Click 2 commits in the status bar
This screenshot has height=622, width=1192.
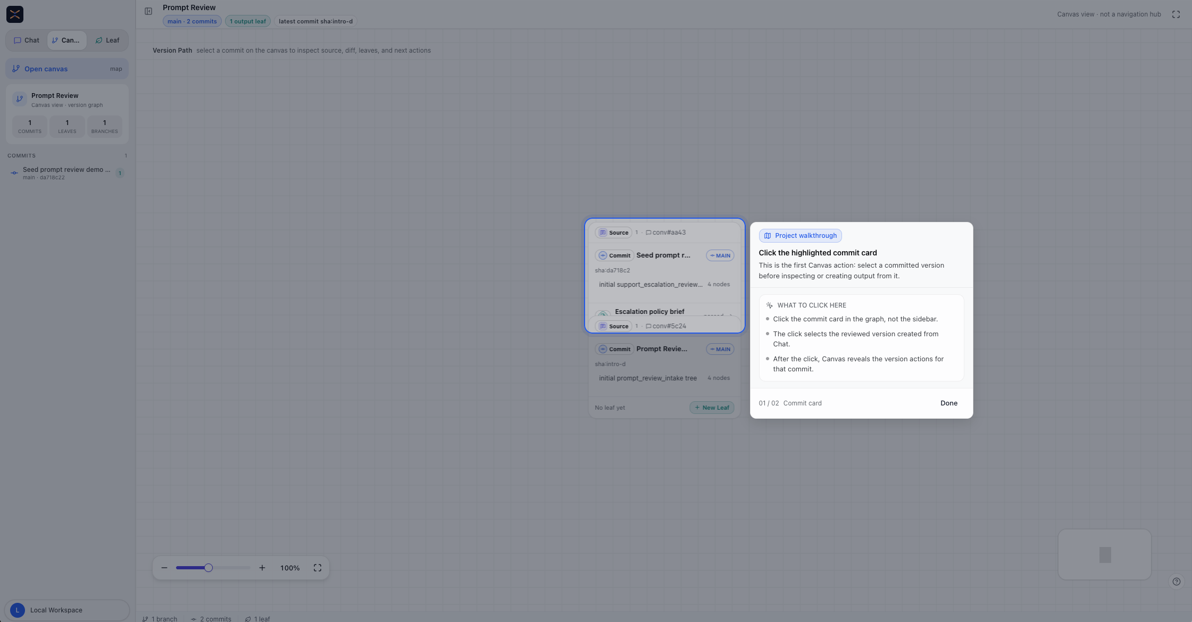coord(211,619)
